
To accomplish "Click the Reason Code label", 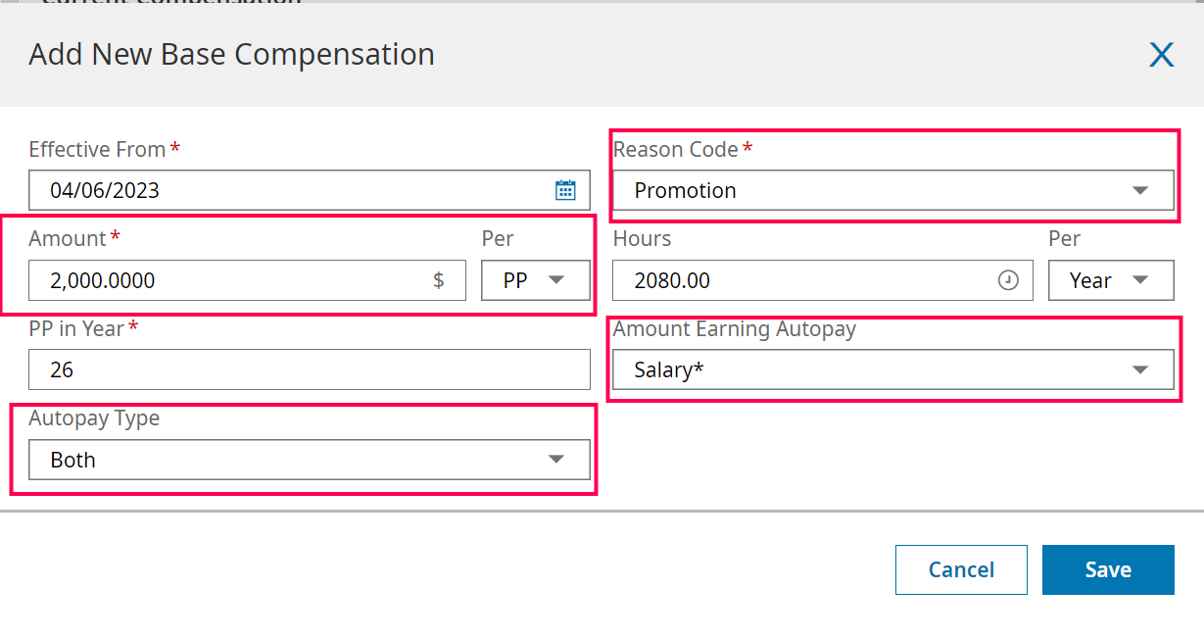I will (x=675, y=149).
